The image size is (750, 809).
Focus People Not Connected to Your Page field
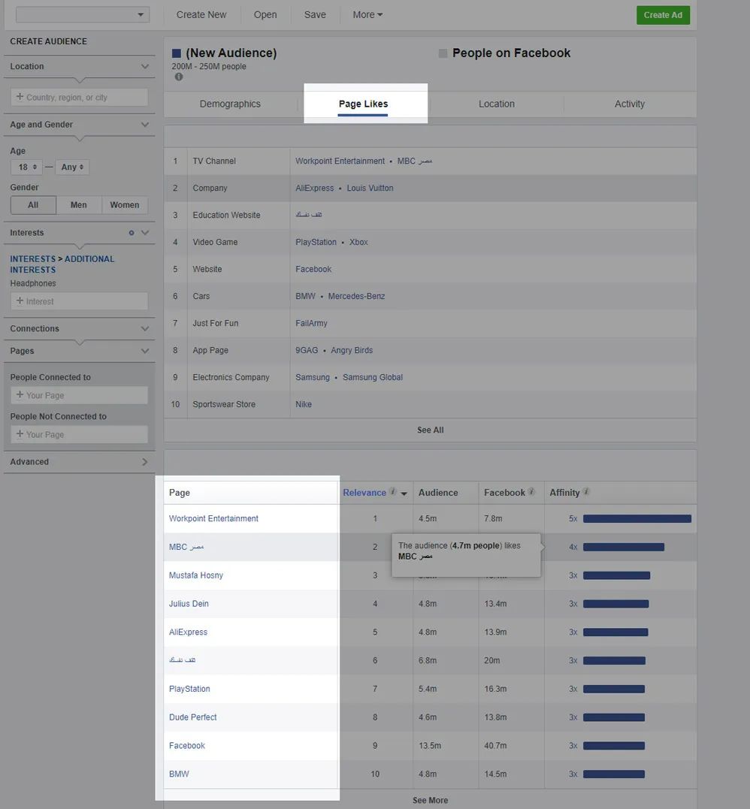(x=80, y=434)
